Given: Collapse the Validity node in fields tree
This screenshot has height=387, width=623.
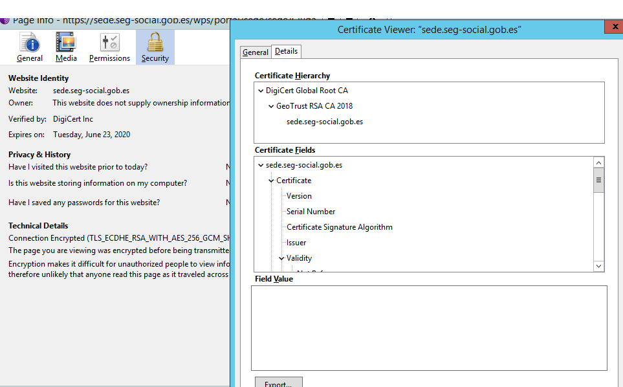Looking at the screenshot, I should click(x=281, y=258).
